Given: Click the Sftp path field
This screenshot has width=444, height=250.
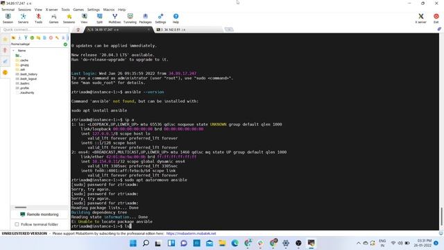Looking at the screenshot, I should pyautogui.click(x=37, y=44).
